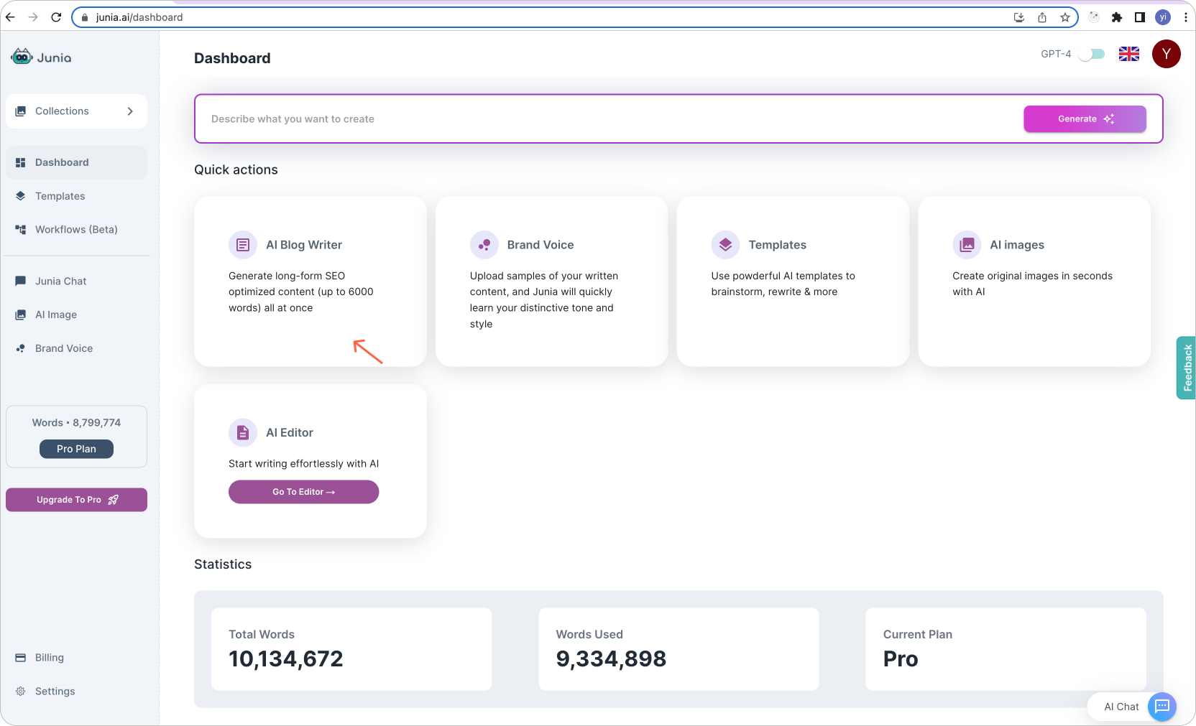Image resolution: width=1196 pixels, height=726 pixels.
Task: Expand the Collections section
Action: 76,111
